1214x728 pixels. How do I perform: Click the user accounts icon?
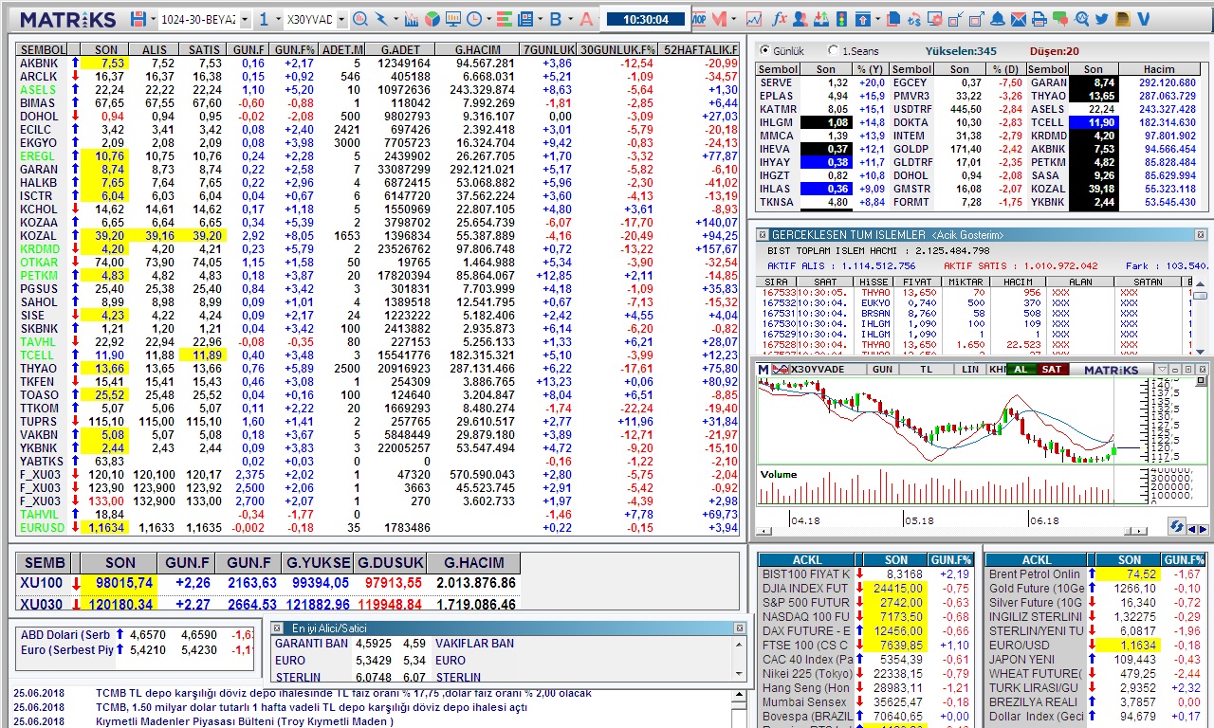click(800, 19)
